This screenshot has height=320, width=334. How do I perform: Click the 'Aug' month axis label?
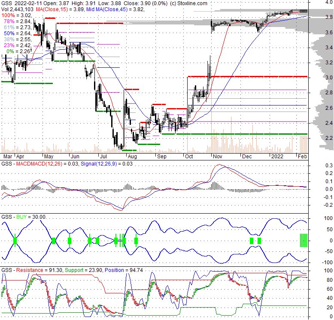tap(133, 157)
